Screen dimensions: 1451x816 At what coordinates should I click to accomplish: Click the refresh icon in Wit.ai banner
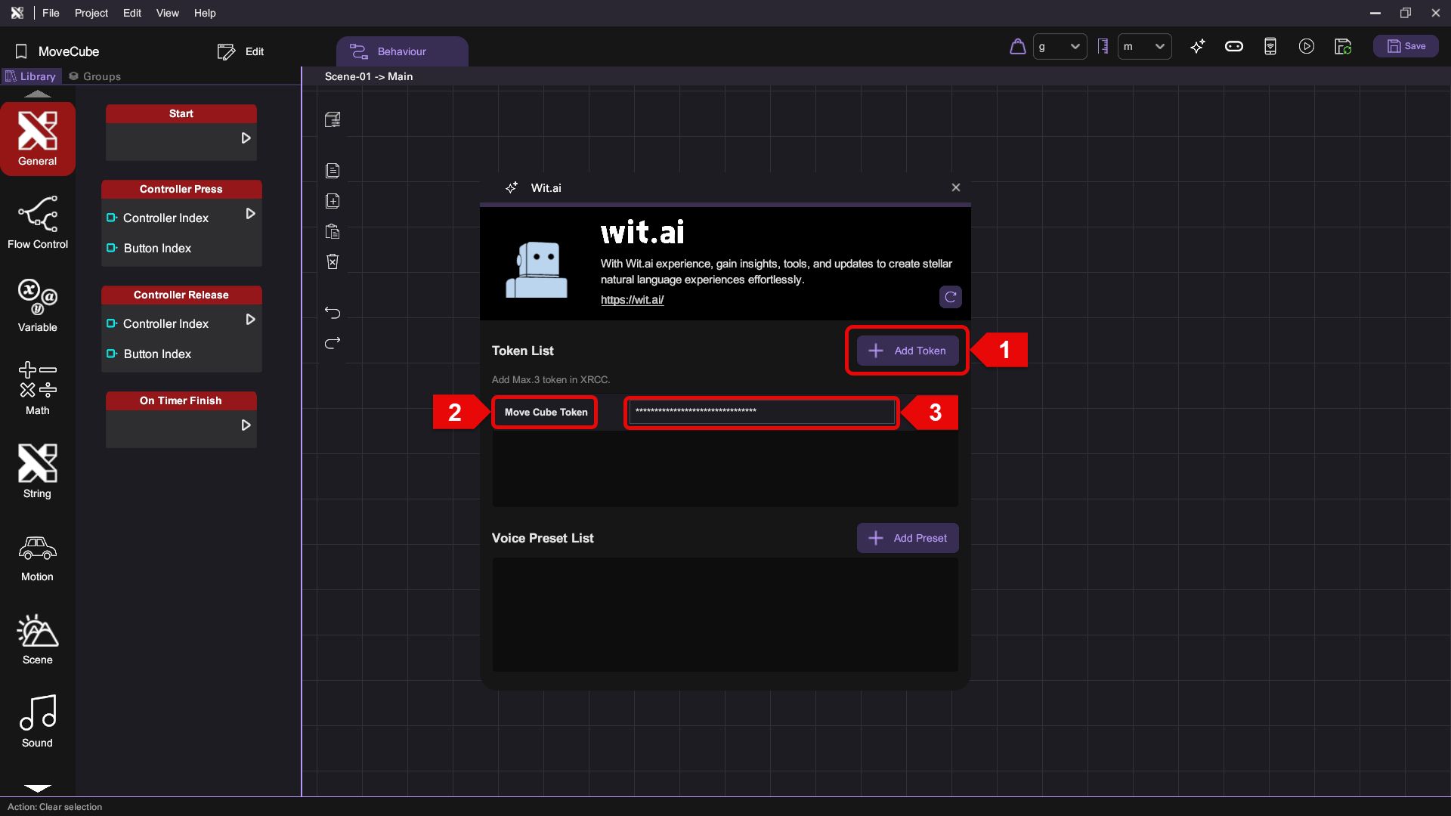950,297
